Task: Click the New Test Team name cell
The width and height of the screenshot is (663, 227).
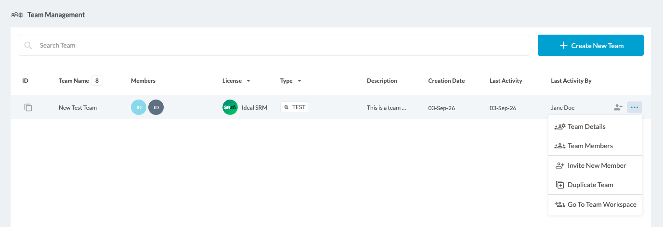Action: [78, 108]
